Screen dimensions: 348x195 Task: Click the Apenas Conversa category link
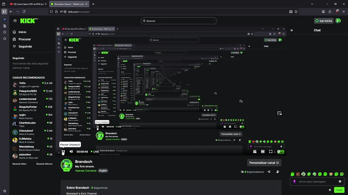pos(86,171)
